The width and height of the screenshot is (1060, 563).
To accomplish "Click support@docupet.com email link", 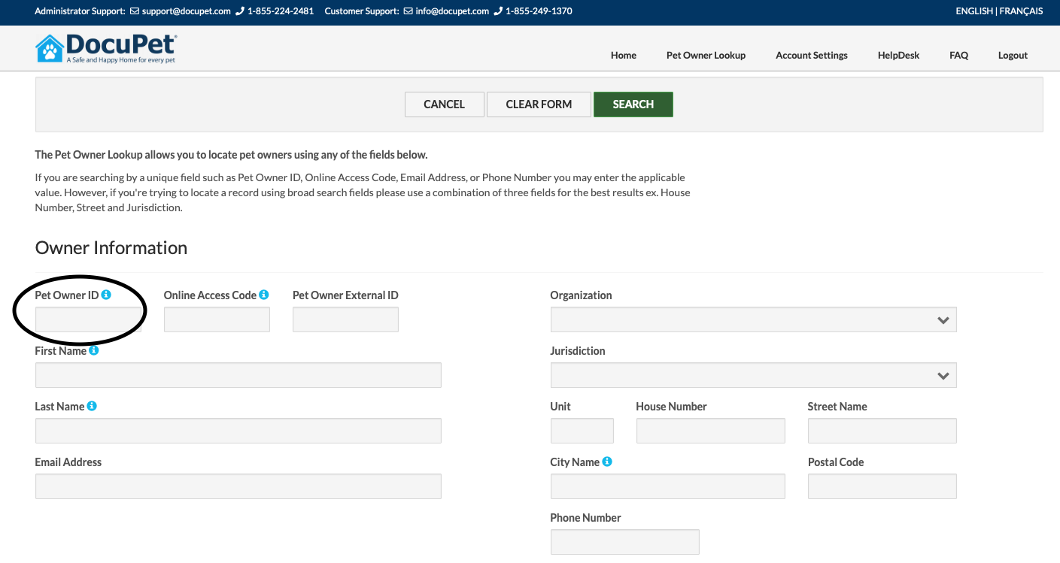I will pos(186,11).
